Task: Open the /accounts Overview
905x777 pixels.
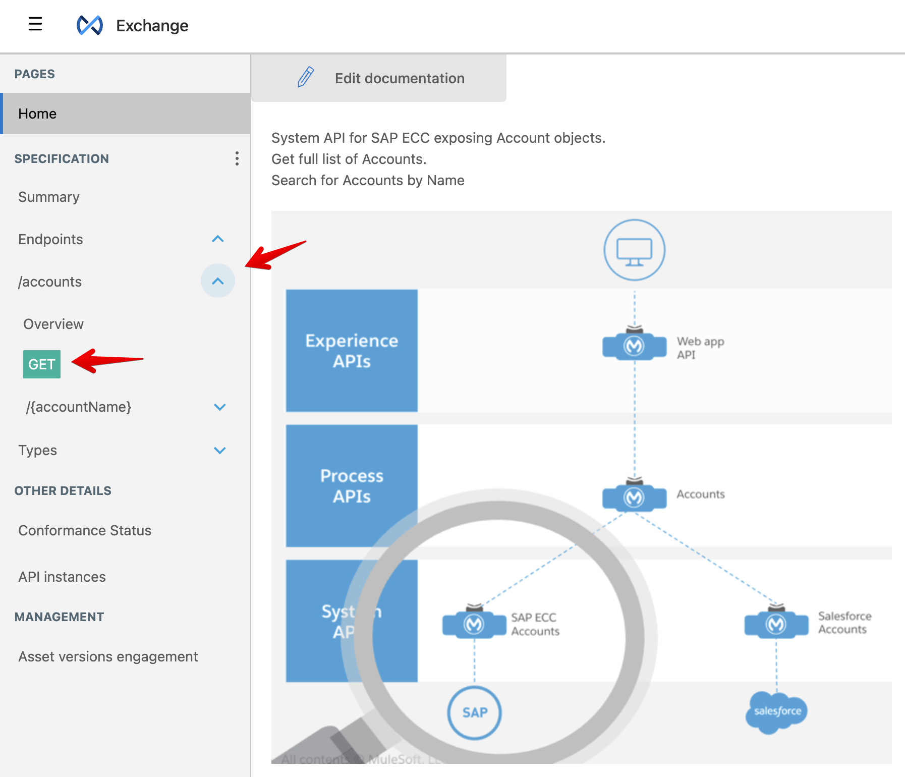Action: tap(53, 324)
